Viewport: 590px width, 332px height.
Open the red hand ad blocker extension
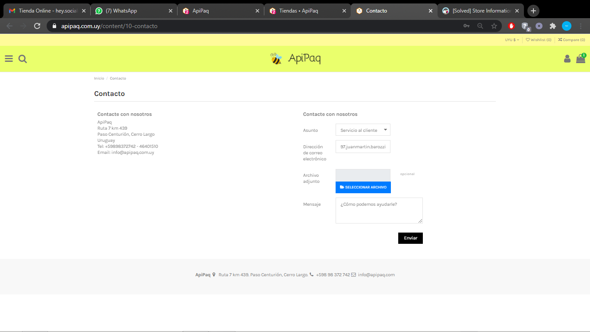tap(511, 26)
